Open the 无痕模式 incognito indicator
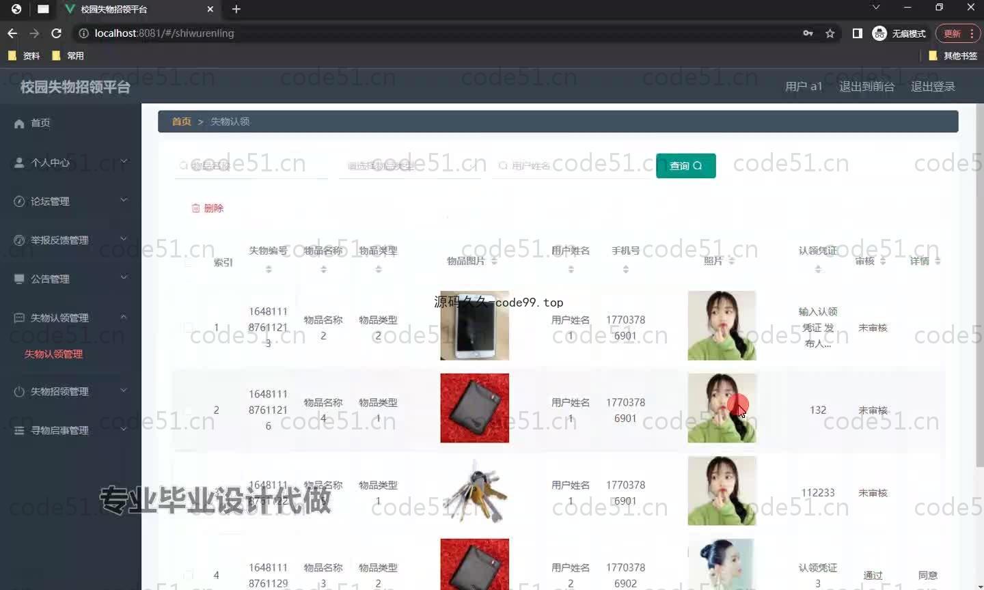984x590 pixels. [x=899, y=33]
